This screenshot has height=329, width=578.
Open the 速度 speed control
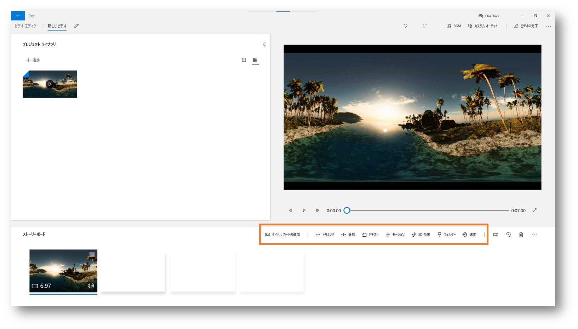tap(469, 235)
